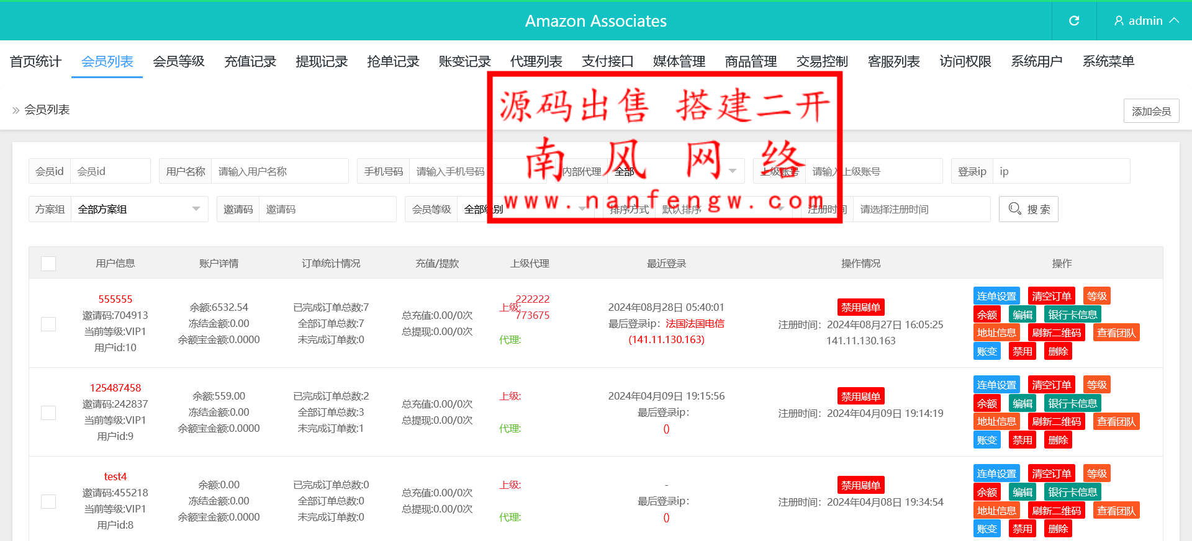Click the 注册时间 date input field

click(x=921, y=209)
